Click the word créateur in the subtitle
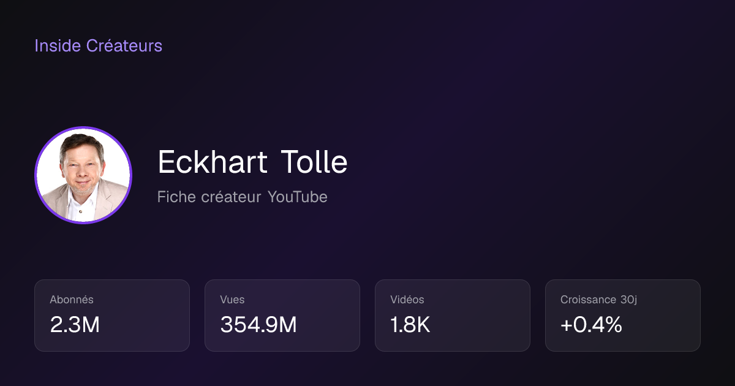 tap(232, 197)
